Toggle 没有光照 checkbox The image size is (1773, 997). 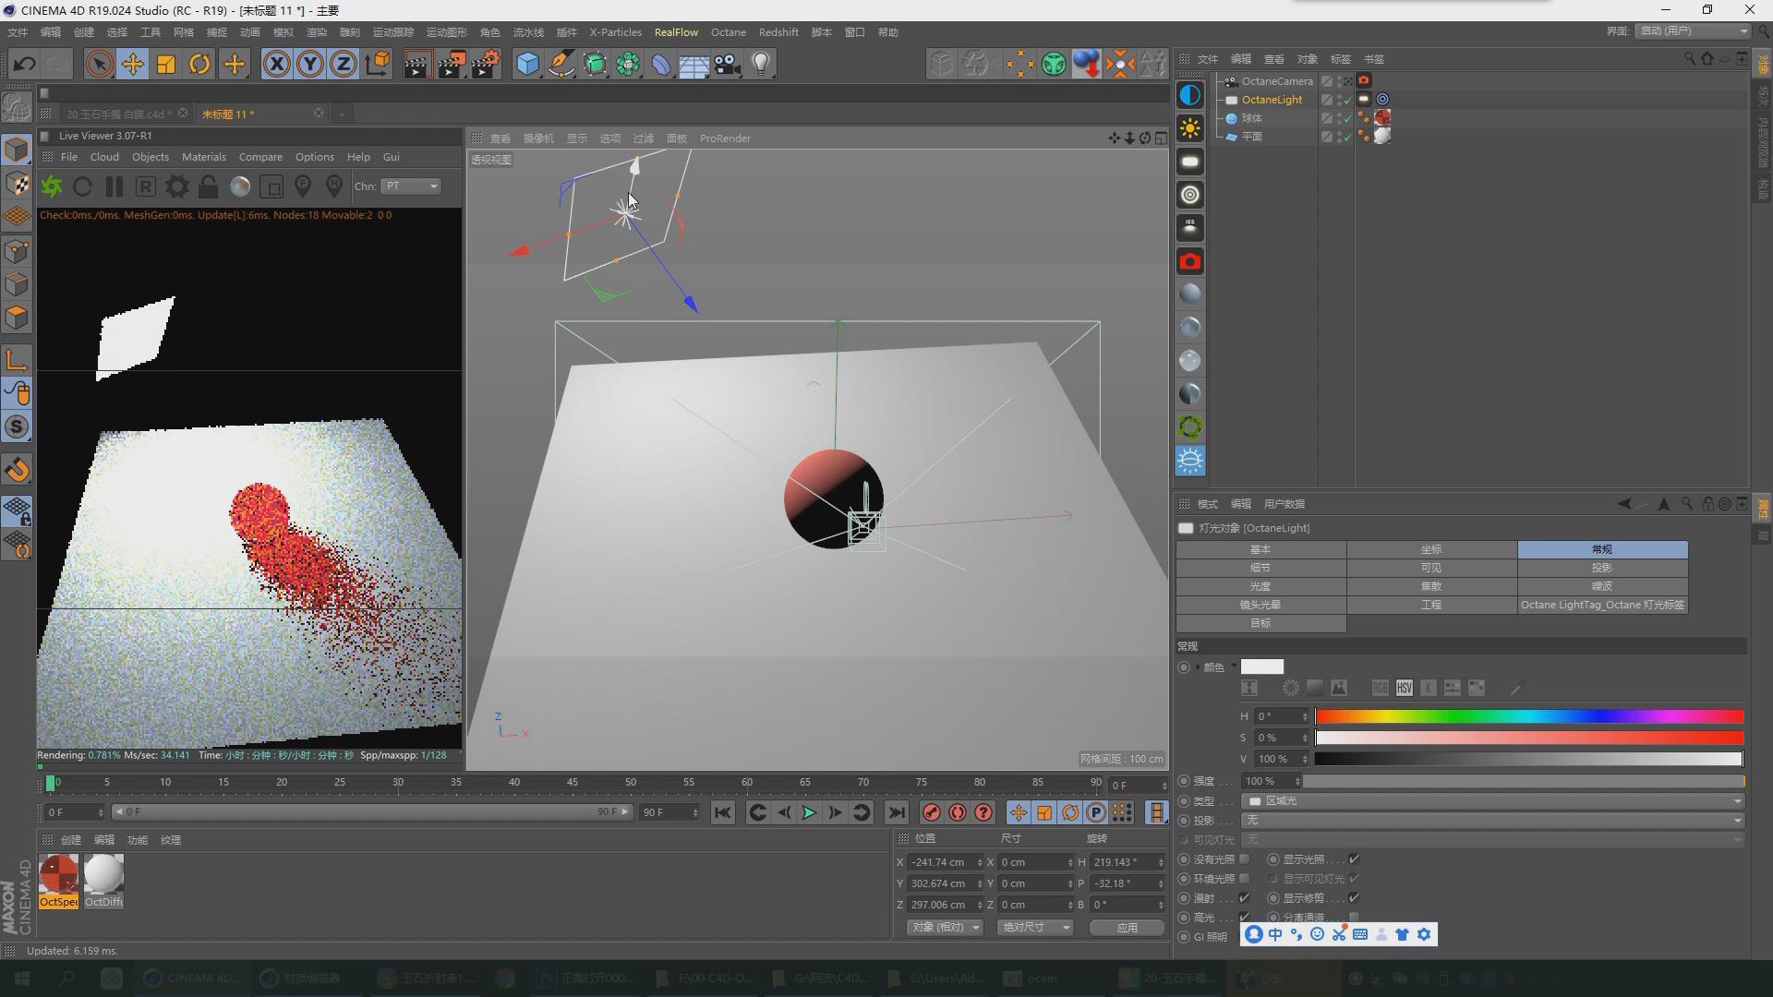coord(1245,859)
